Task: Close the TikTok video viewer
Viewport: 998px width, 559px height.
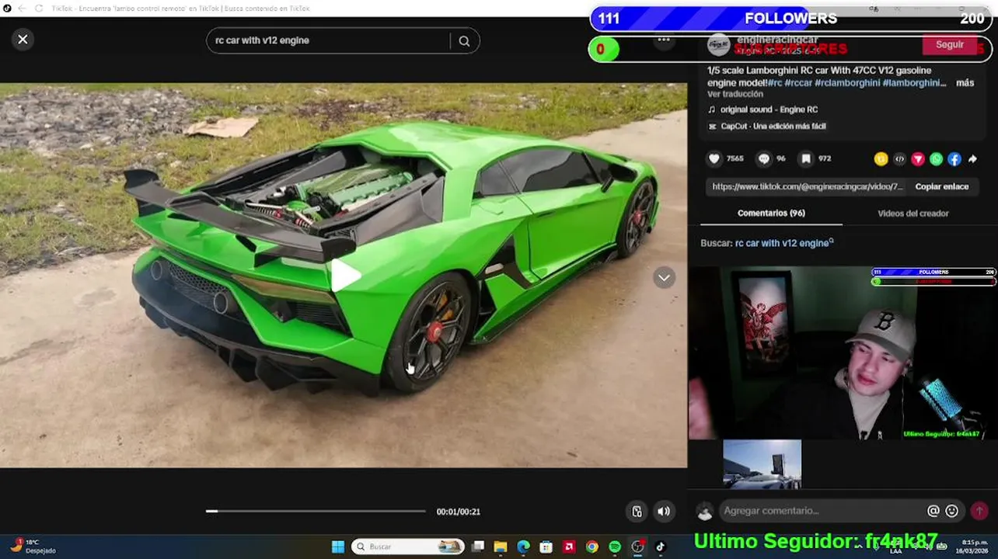Action: click(x=23, y=40)
